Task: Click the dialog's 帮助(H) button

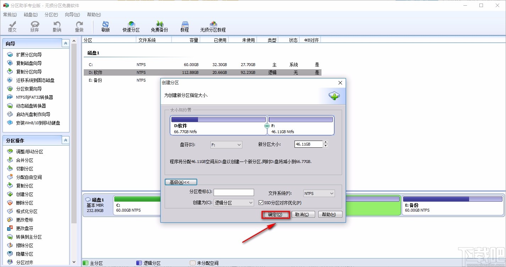Action: (330, 214)
